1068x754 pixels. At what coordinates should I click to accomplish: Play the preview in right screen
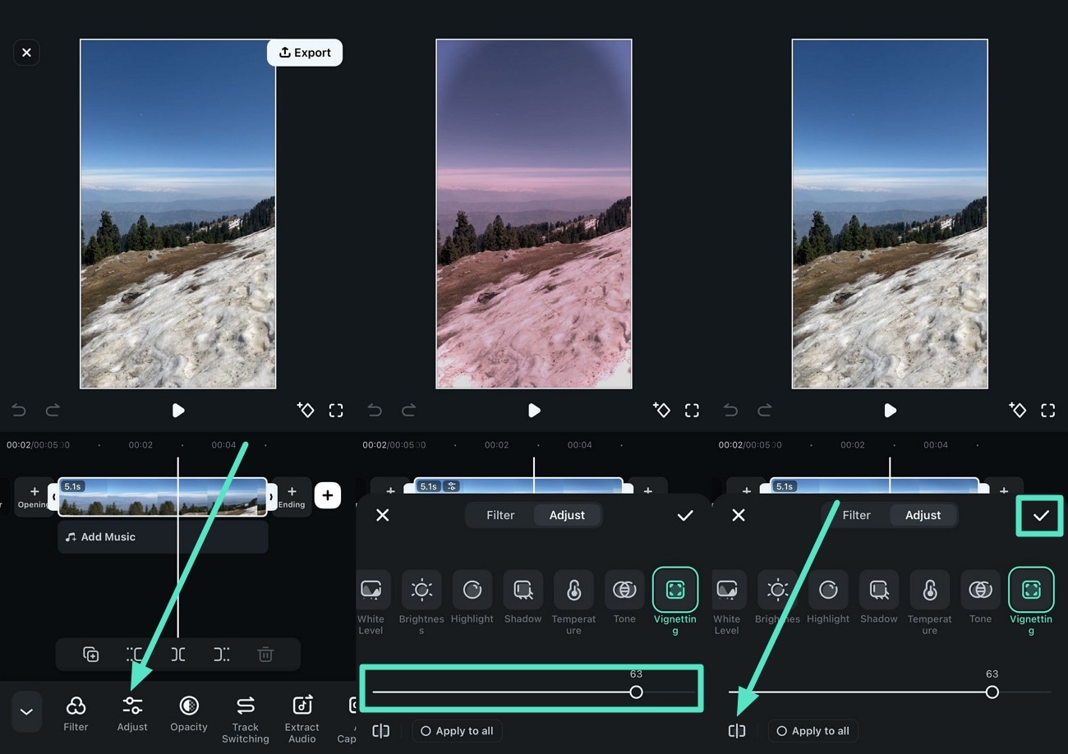tap(890, 410)
